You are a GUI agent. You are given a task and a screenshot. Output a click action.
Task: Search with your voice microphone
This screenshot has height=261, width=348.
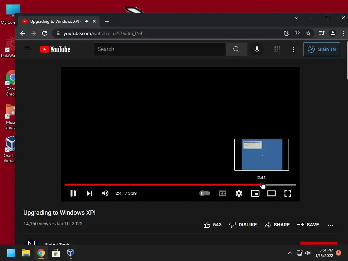(257, 49)
